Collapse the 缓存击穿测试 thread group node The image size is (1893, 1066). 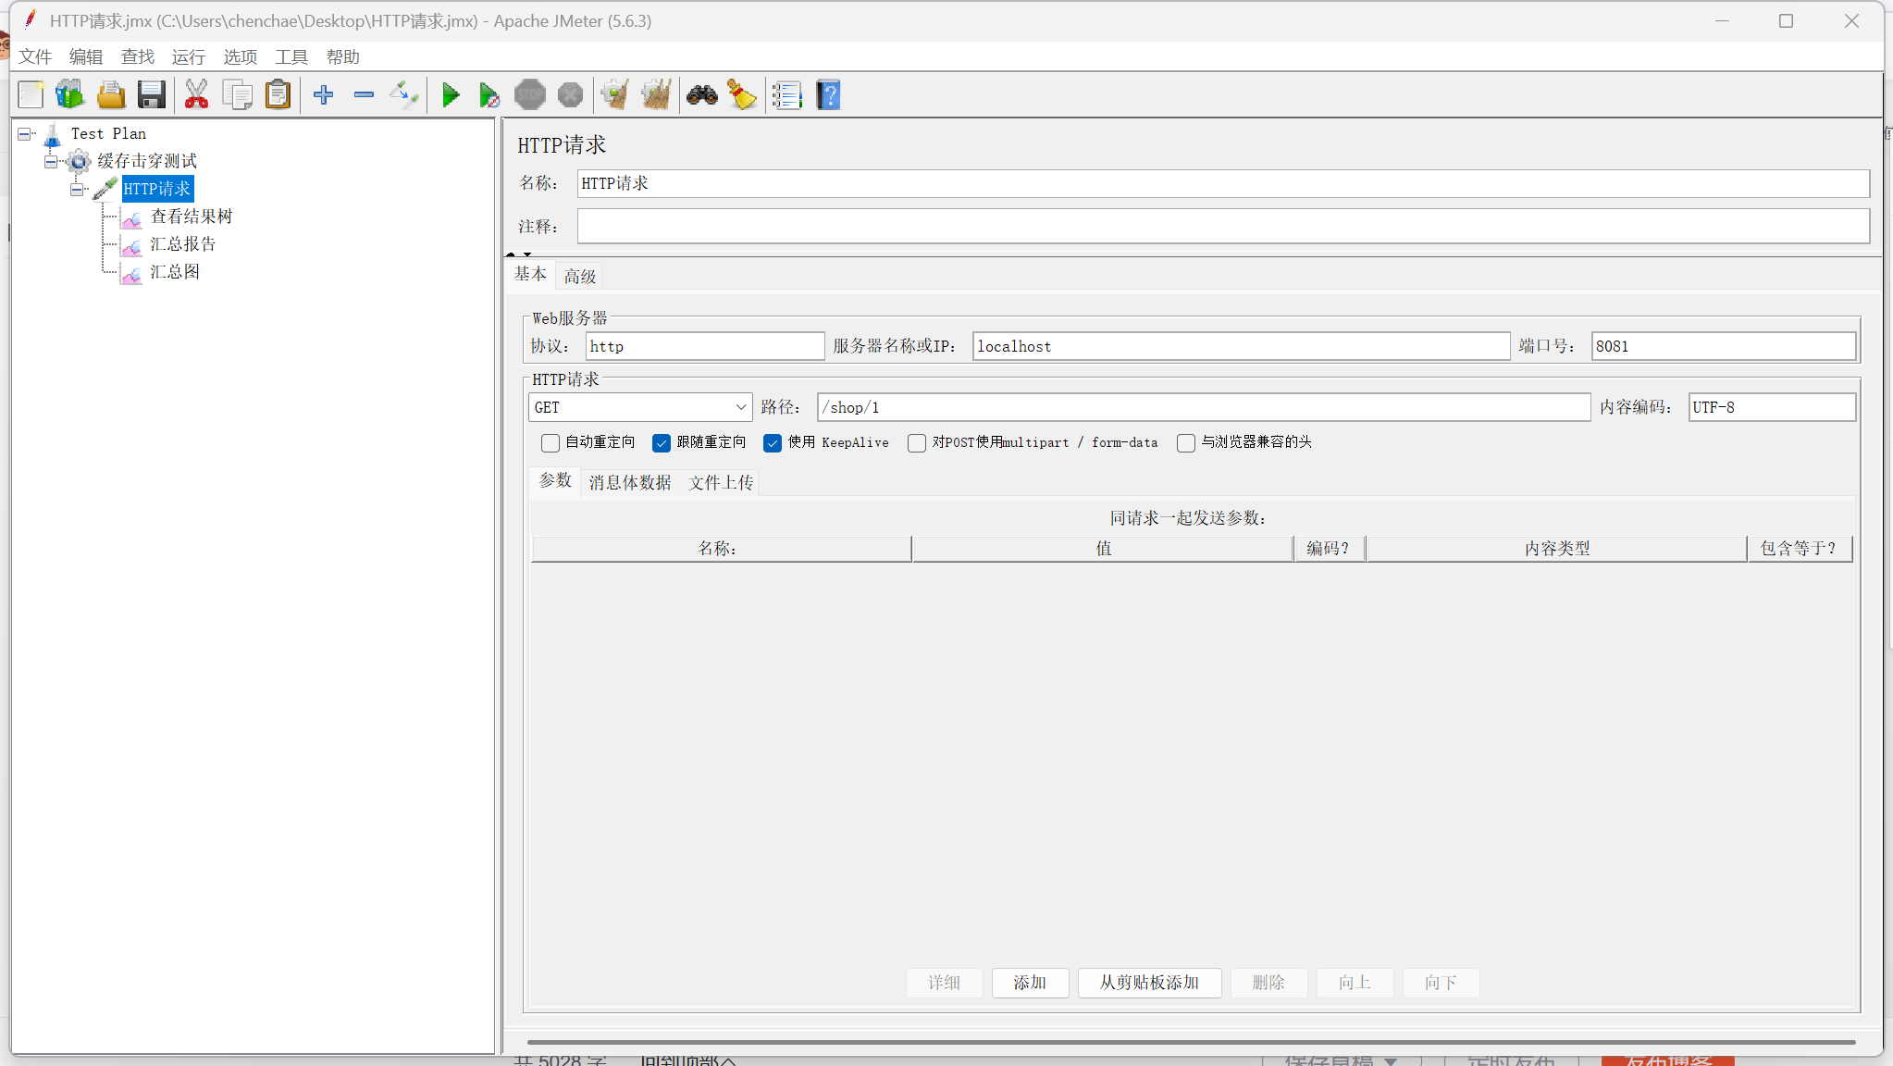pos(51,162)
